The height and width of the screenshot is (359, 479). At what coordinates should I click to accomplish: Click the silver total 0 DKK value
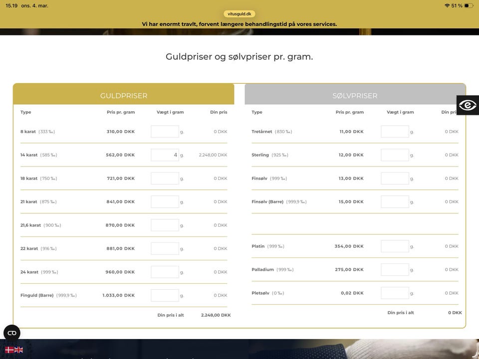coord(455,313)
